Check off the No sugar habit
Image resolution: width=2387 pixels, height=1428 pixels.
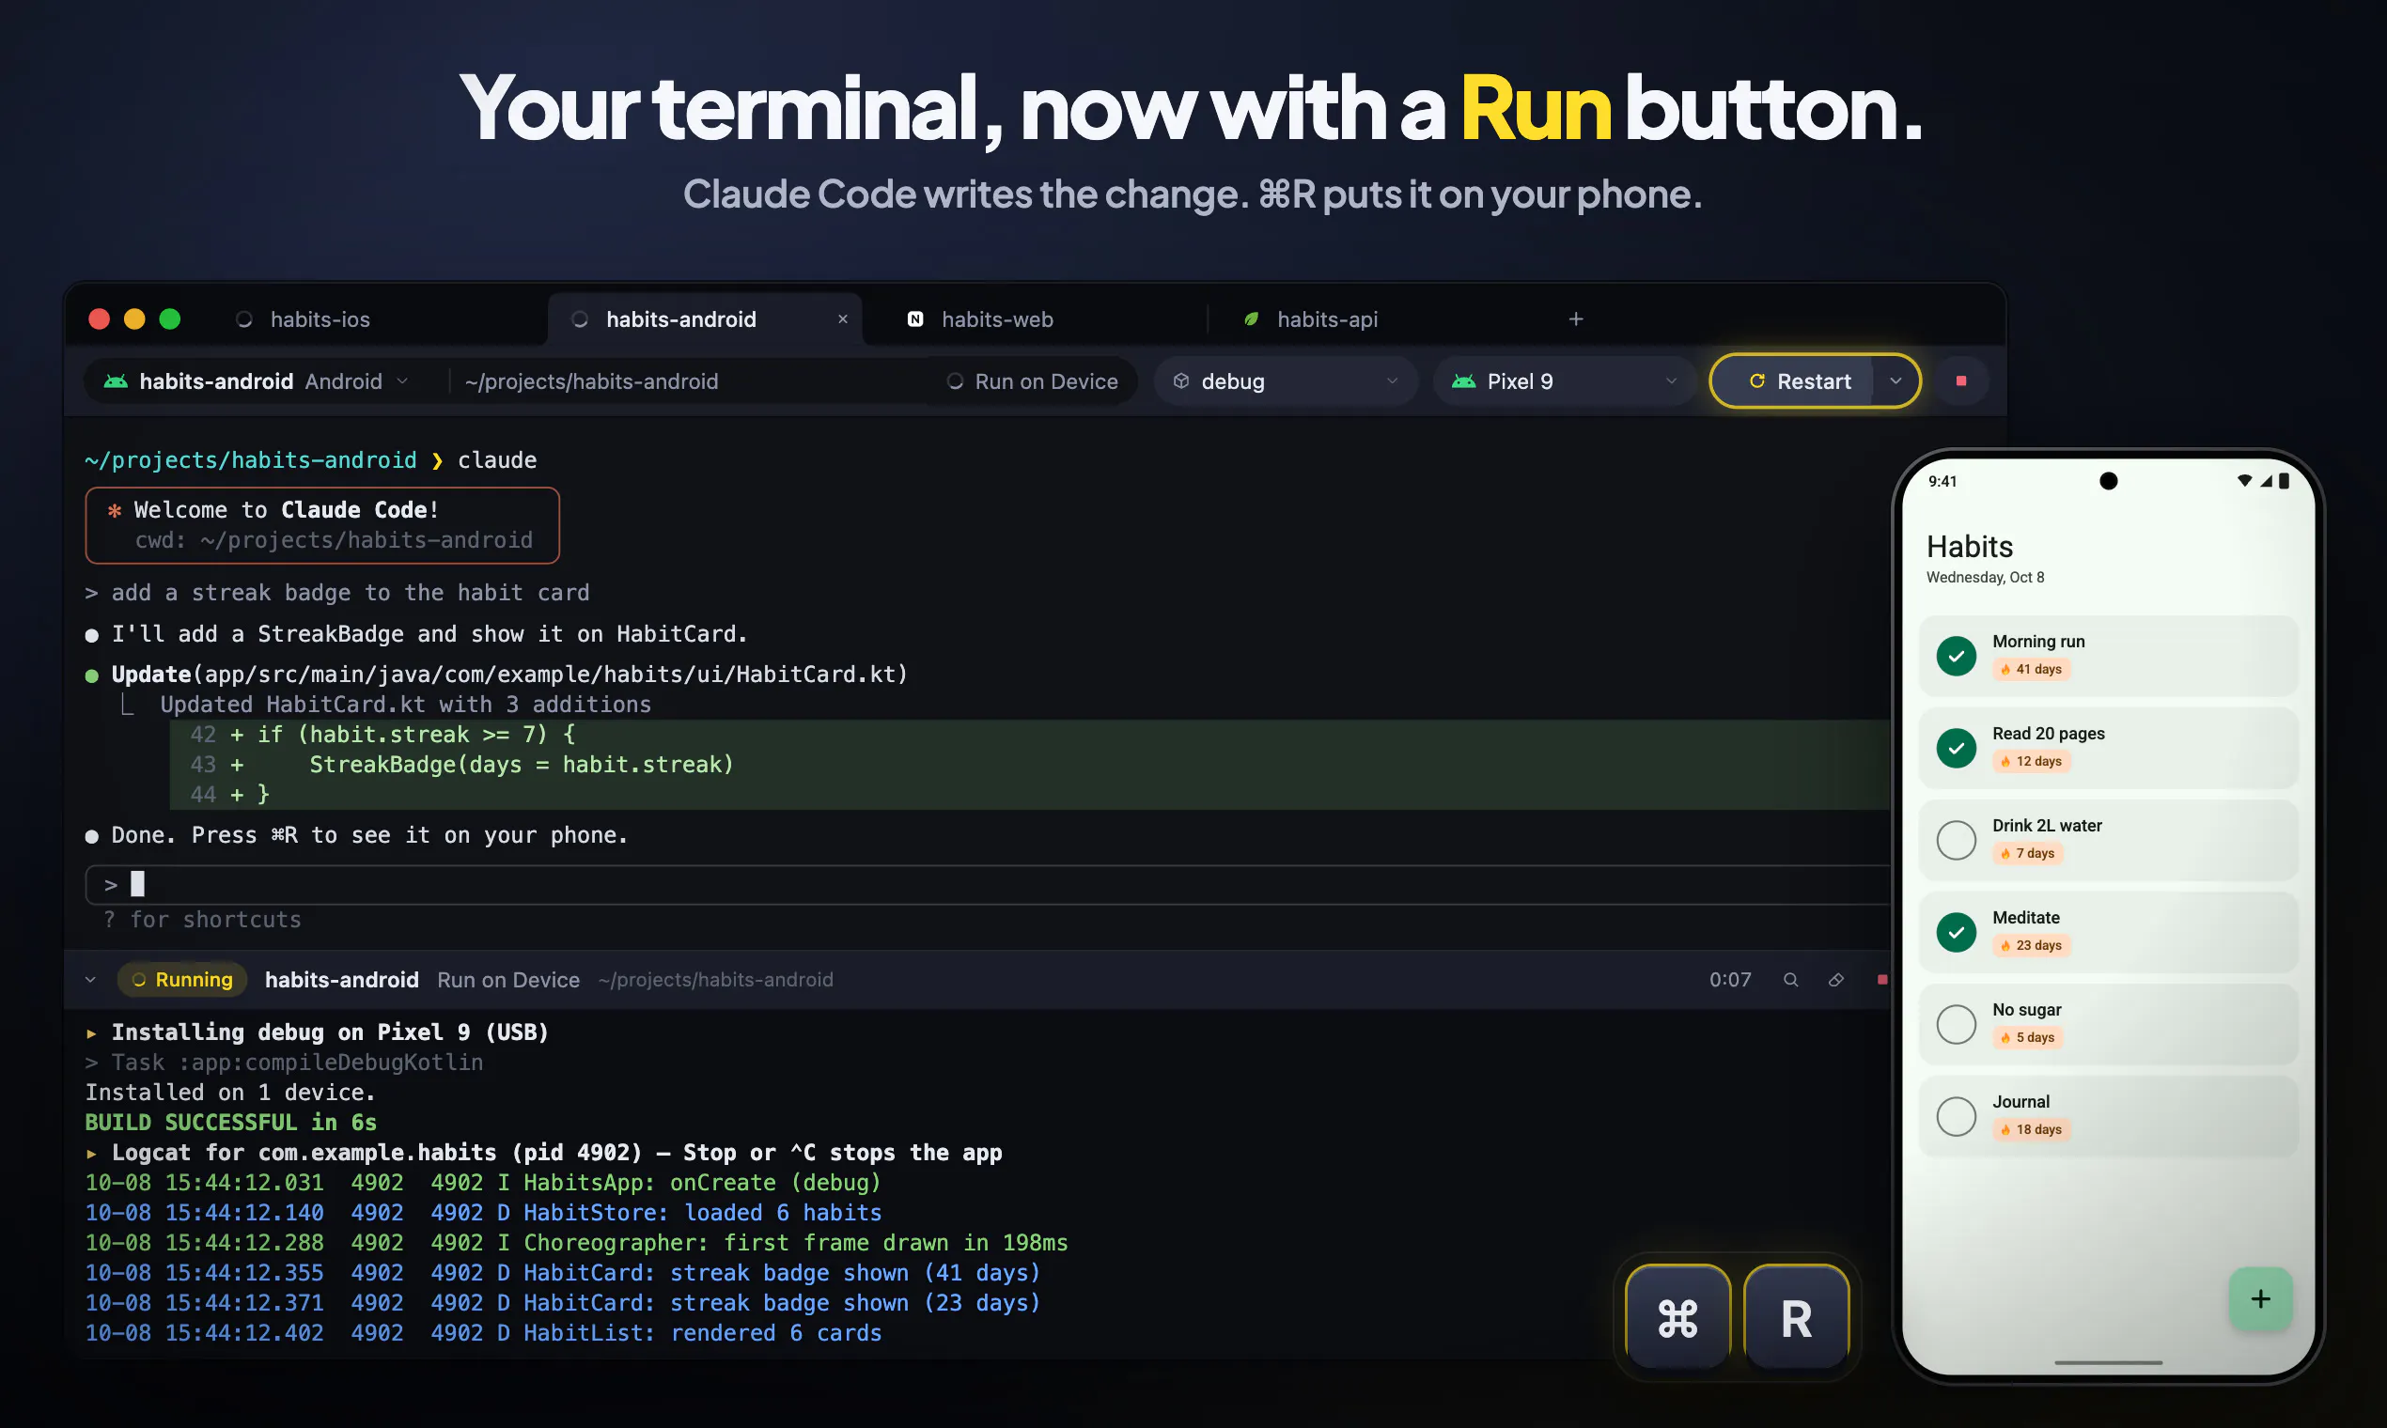click(1956, 1024)
